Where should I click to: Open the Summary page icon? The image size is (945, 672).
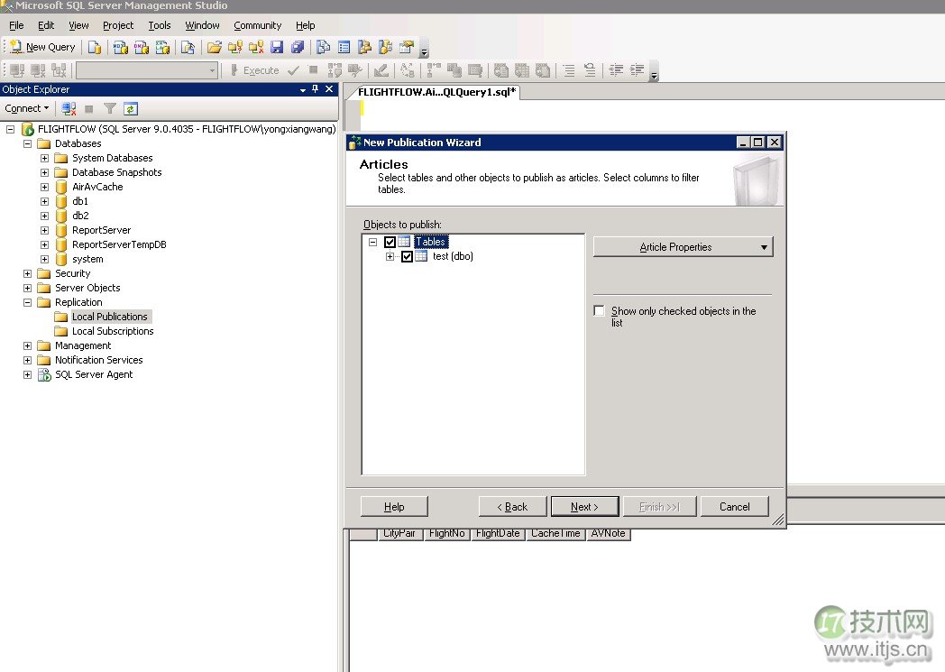click(344, 47)
